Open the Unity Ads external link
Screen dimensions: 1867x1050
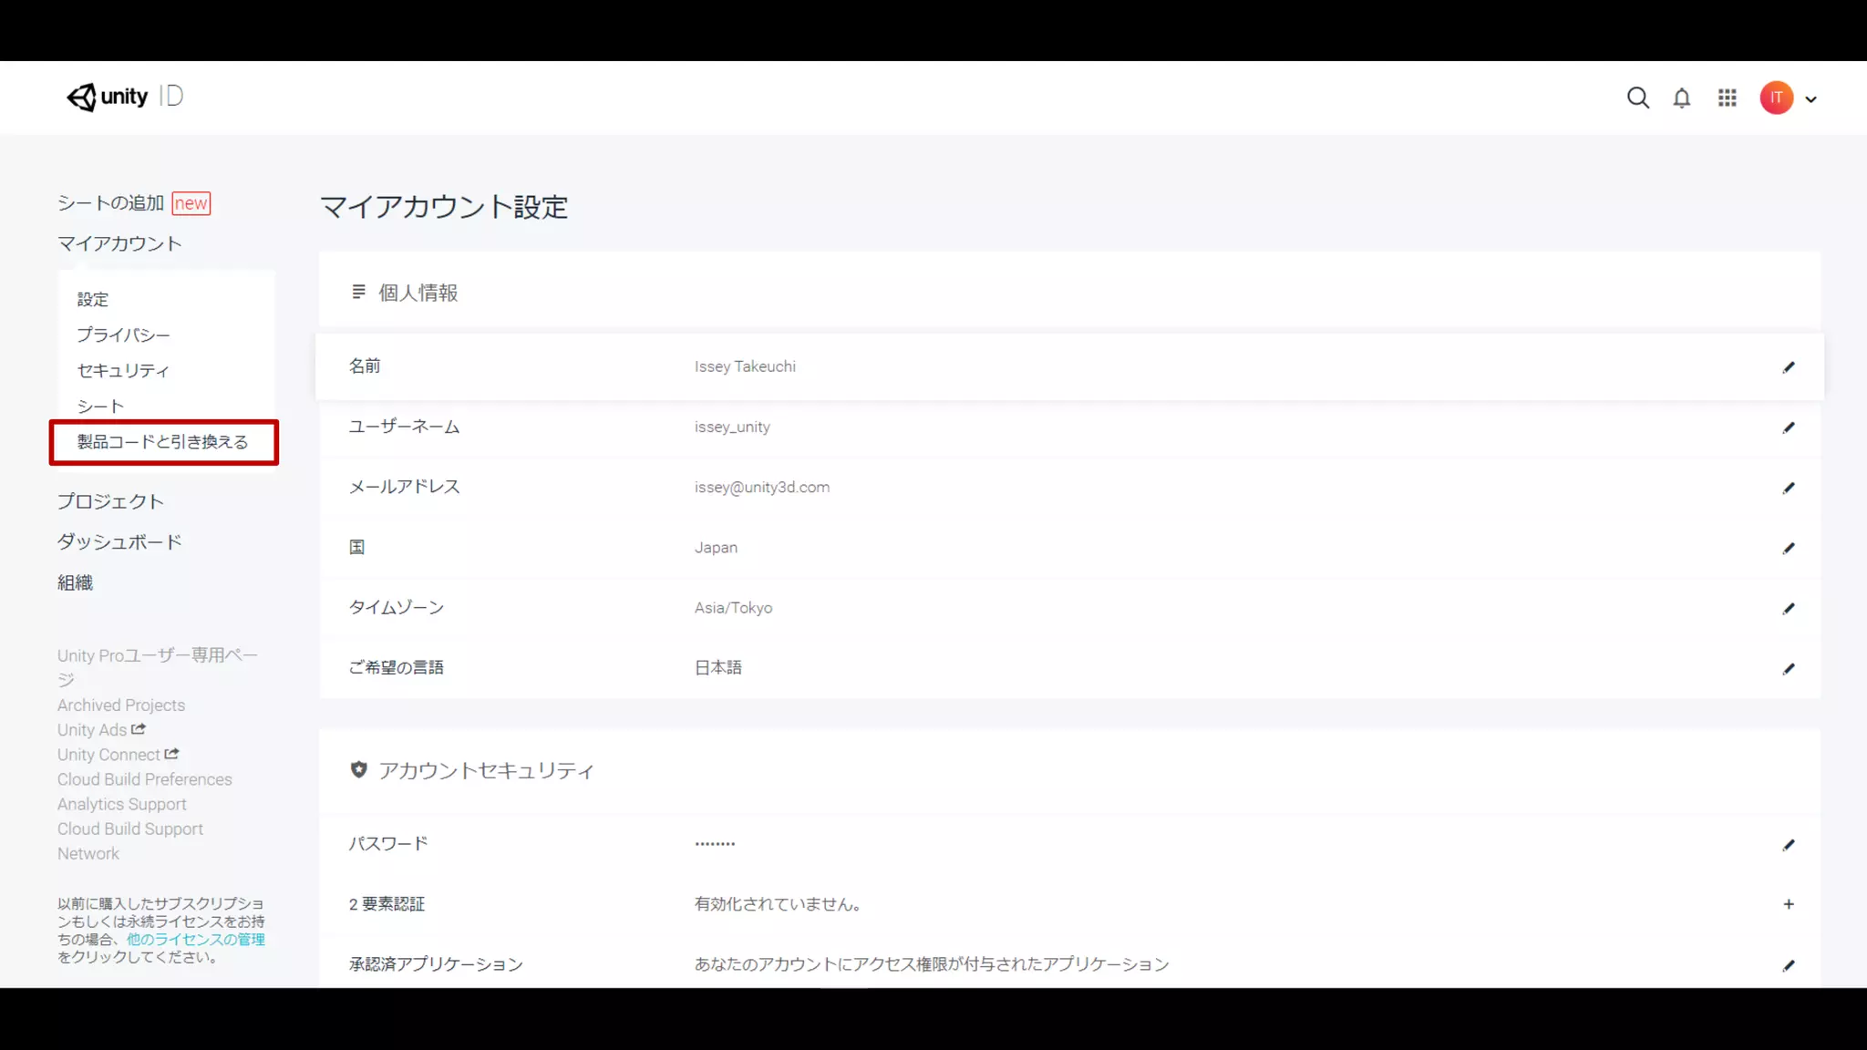(100, 729)
